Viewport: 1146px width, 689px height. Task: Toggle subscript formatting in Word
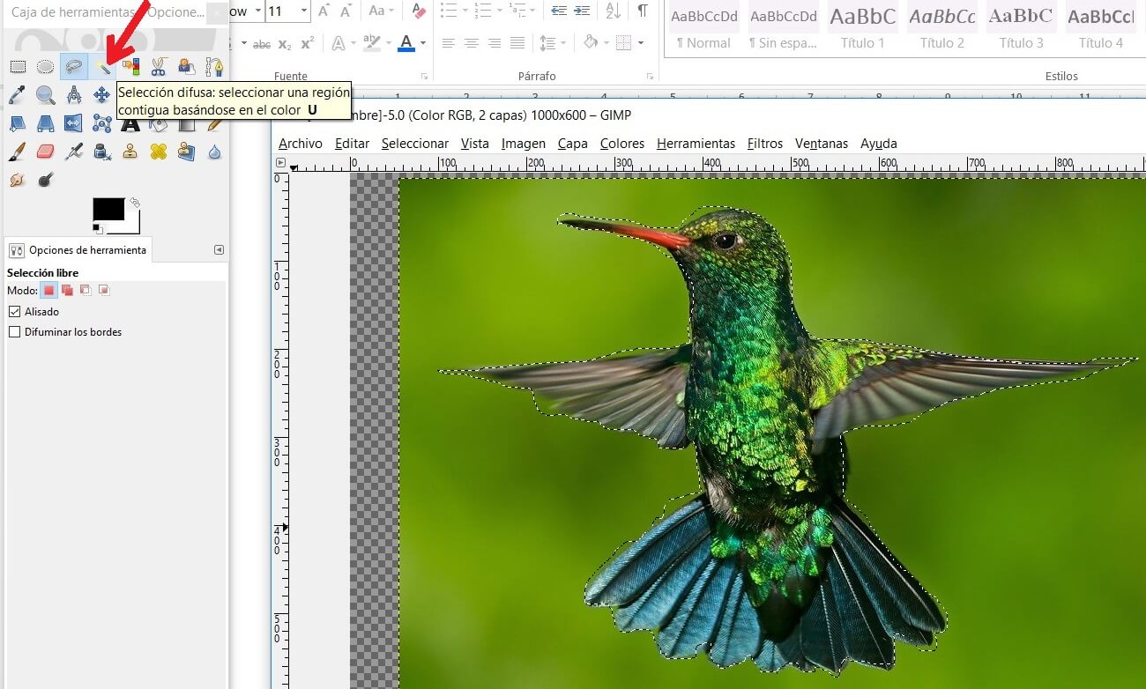click(x=285, y=44)
